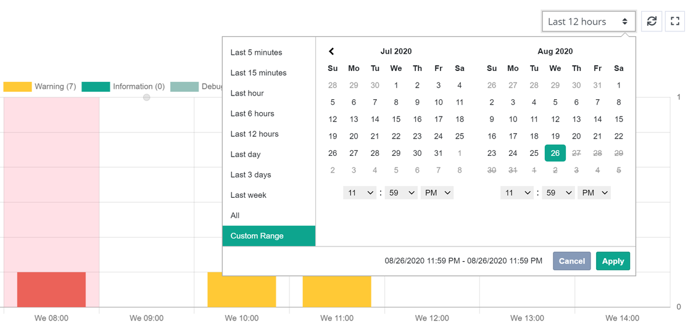Screen dimensions: 691x334
Task: Select Last 15 minutes range
Action: coord(269,73)
